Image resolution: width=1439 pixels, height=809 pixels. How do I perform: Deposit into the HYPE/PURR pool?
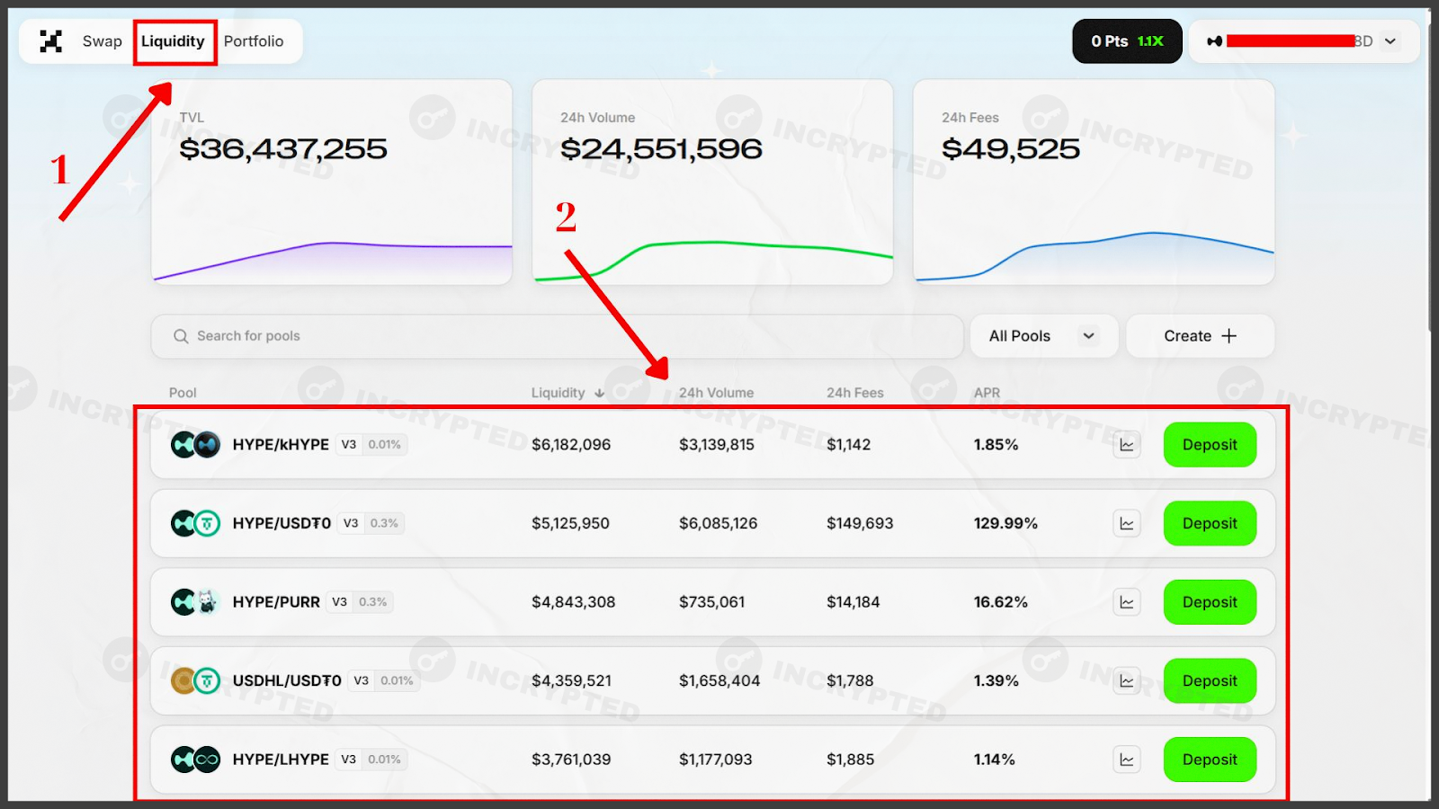pyautogui.click(x=1210, y=602)
